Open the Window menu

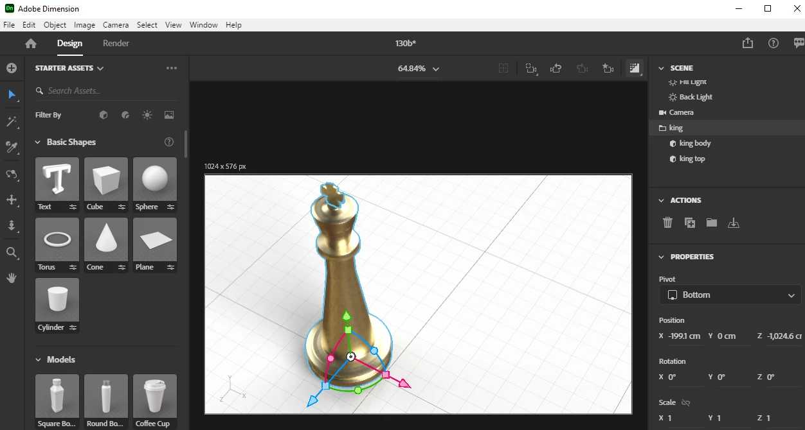tap(203, 24)
